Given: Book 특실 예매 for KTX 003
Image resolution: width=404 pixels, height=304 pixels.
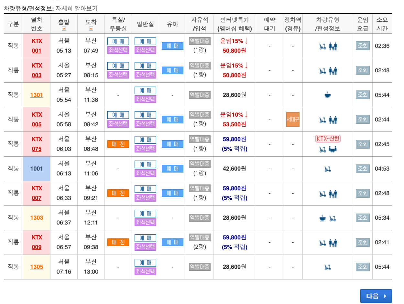Looking at the screenshot, I should click(118, 66).
